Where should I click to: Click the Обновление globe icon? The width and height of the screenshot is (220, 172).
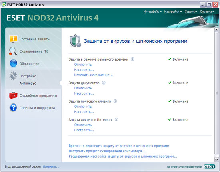point(13,63)
